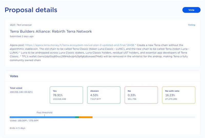
Task: Click the Ends in 5 days text
Action: (x=17, y=128)
